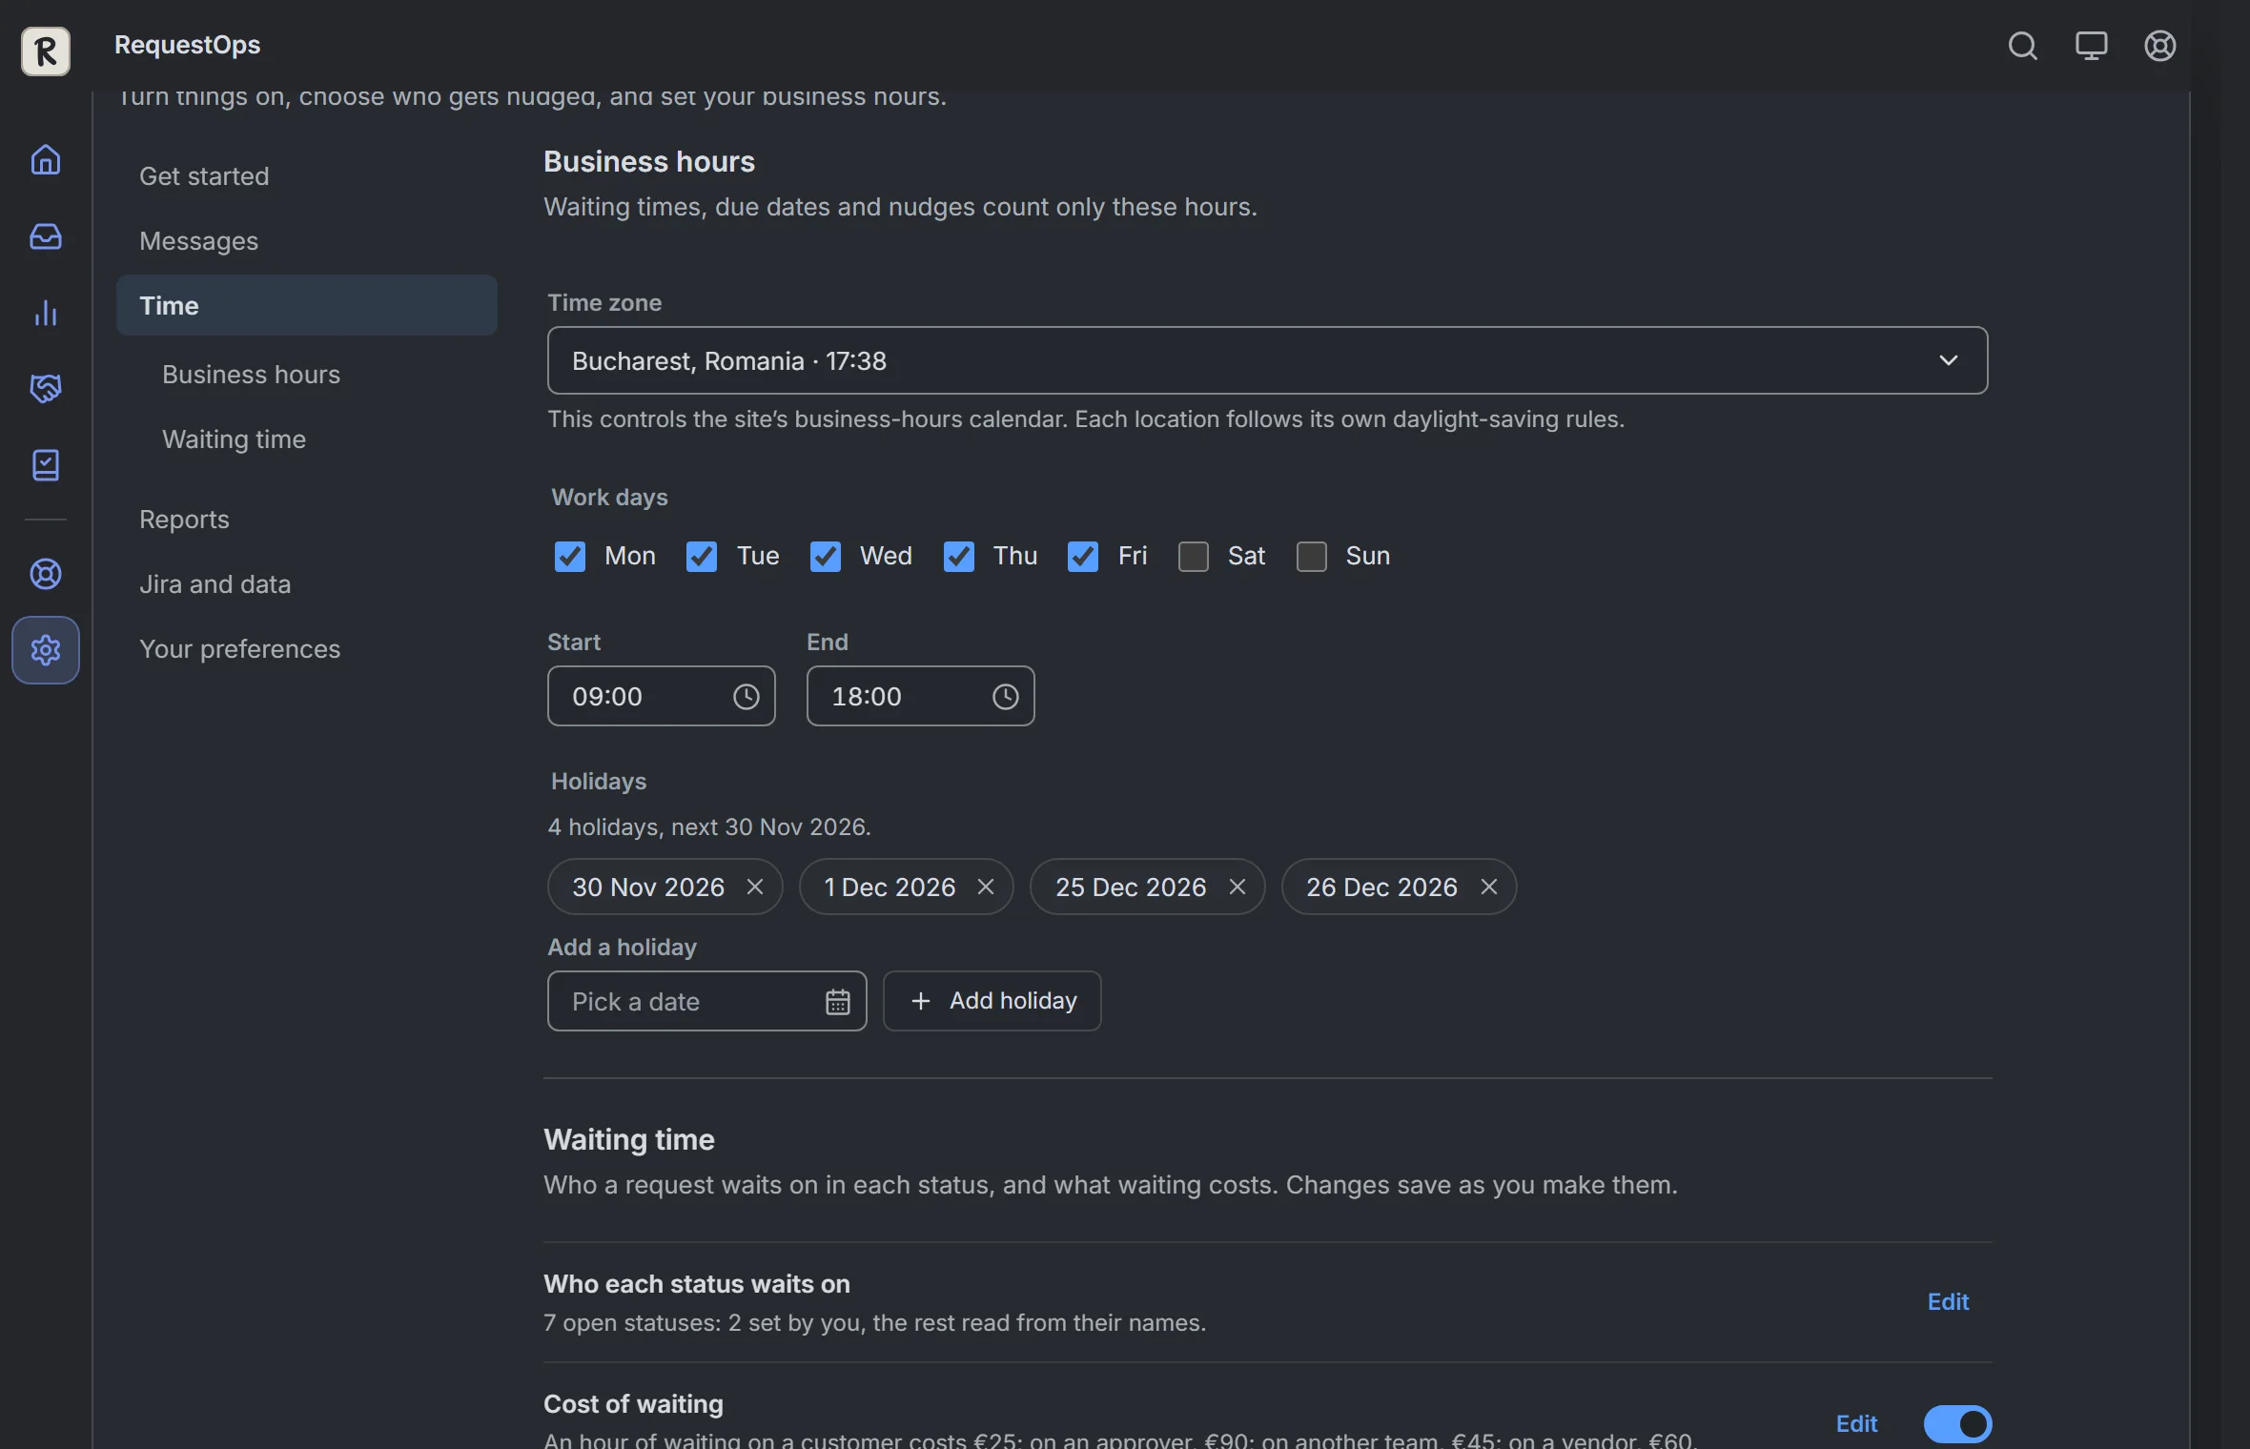Remove the 26 Dec 2026 holiday

(x=1488, y=887)
